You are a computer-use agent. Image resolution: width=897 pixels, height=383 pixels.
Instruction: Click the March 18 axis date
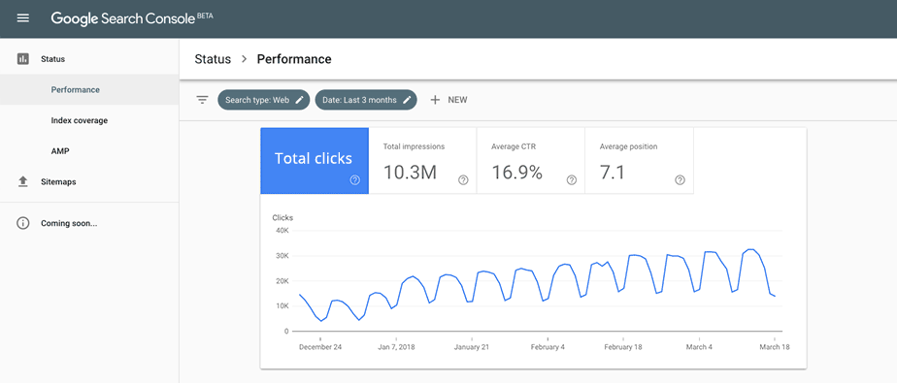coord(774,347)
